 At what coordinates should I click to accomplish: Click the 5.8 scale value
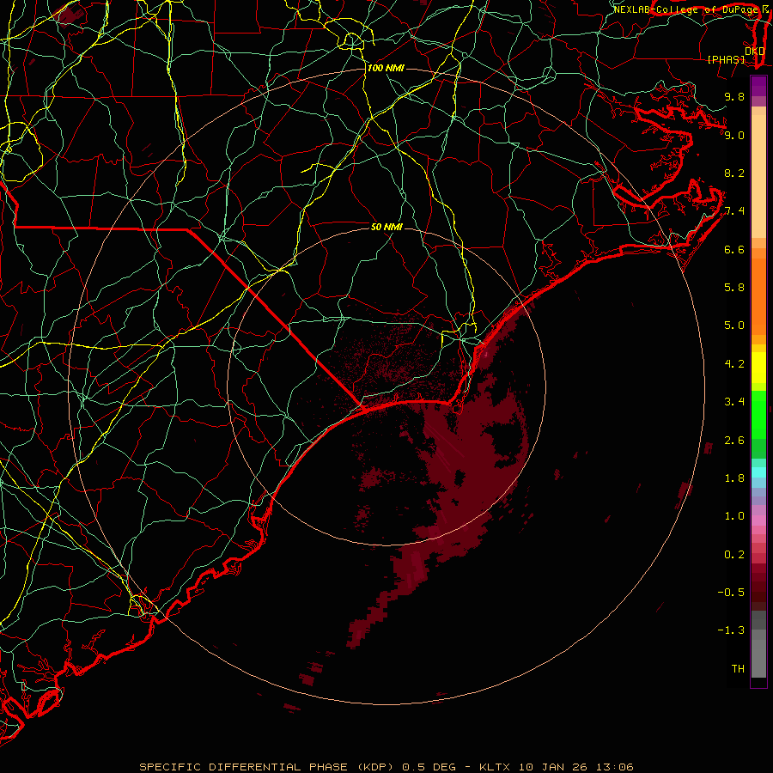point(734,288)
